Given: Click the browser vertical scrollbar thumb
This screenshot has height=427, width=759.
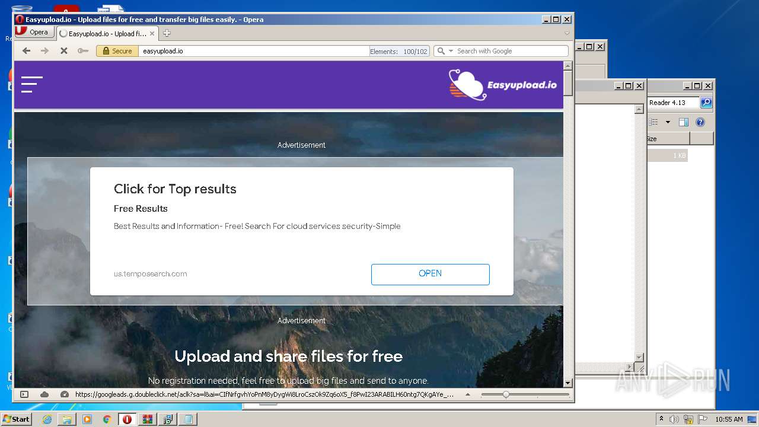Looking at the screenshot, I should (x=567, y=84).
